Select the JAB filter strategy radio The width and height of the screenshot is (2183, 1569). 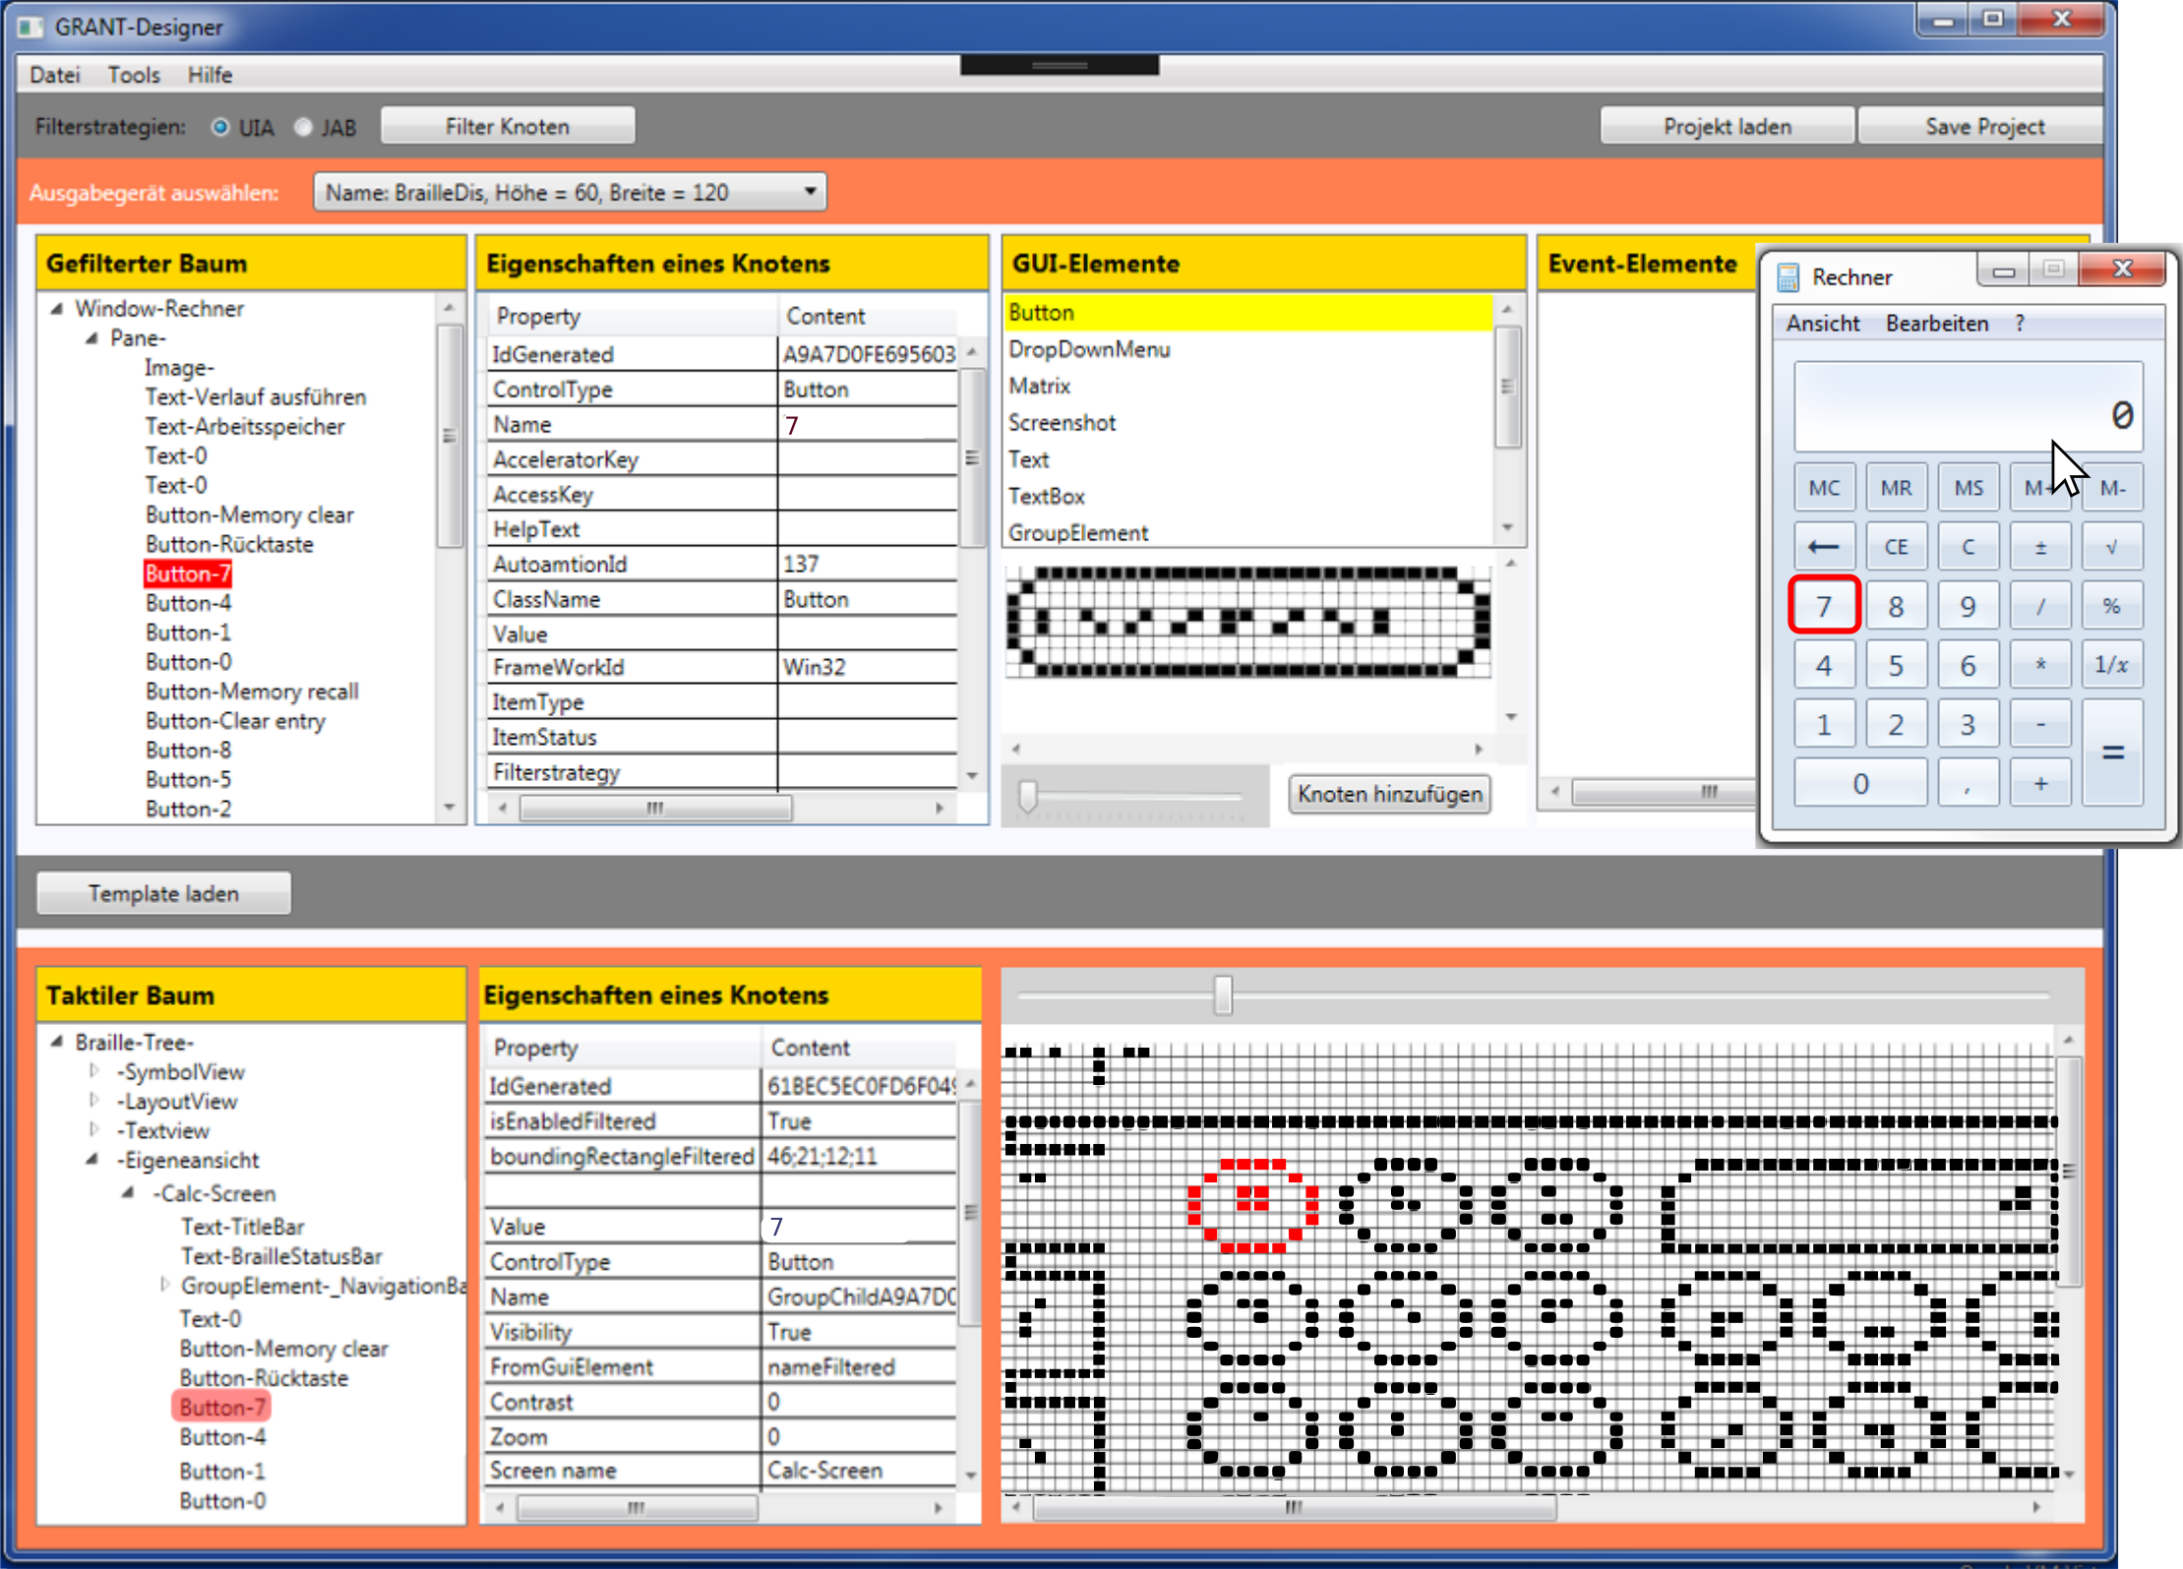click(x=303, y=127)
